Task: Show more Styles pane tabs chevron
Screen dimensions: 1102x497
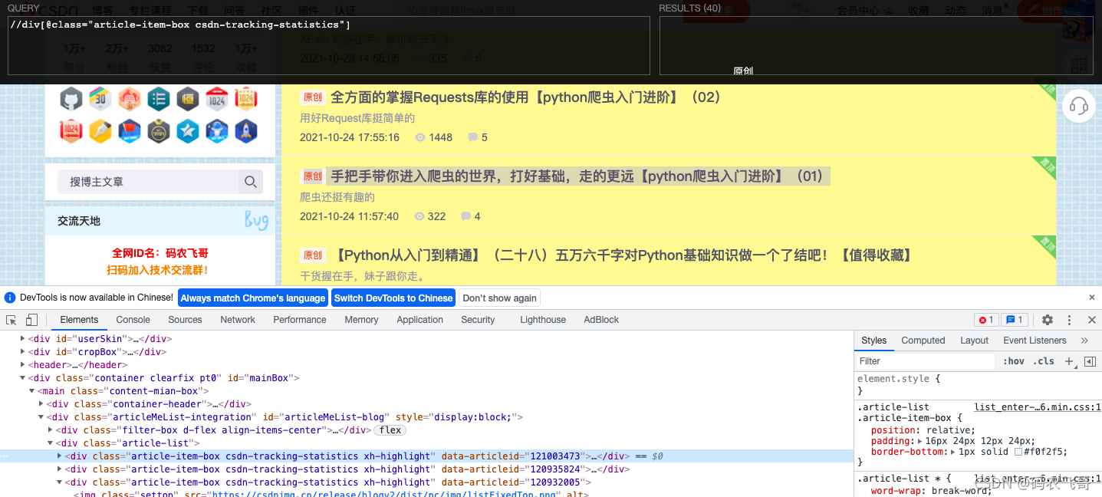Action: point(1084,341)
